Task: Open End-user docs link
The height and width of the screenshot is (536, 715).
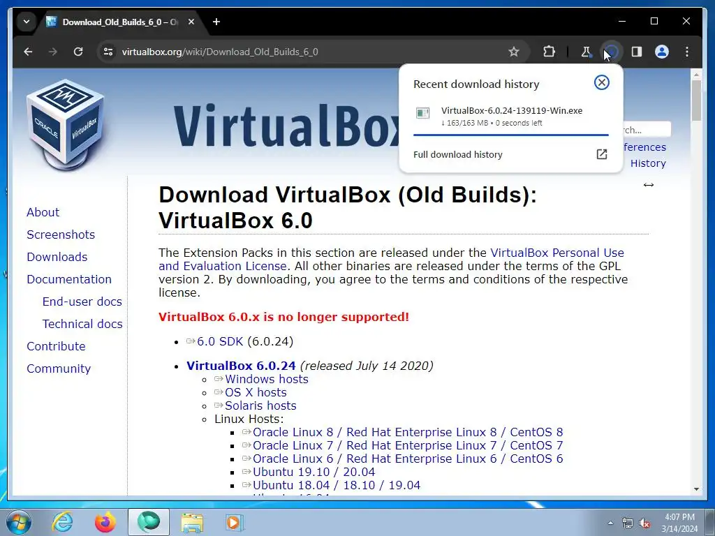Action: [82, 301]
